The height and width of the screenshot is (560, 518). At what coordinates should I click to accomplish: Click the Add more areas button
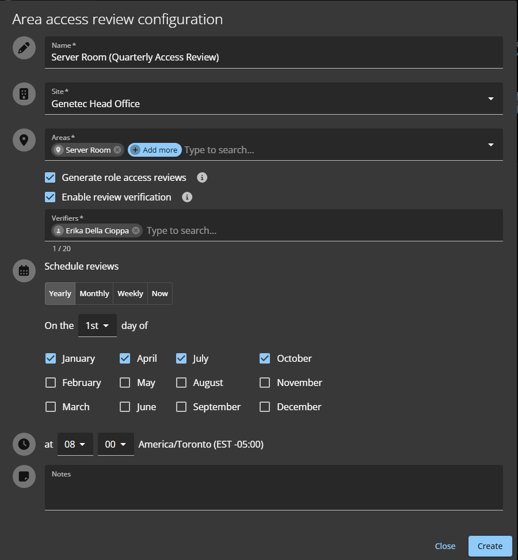(x=154, y=149)
